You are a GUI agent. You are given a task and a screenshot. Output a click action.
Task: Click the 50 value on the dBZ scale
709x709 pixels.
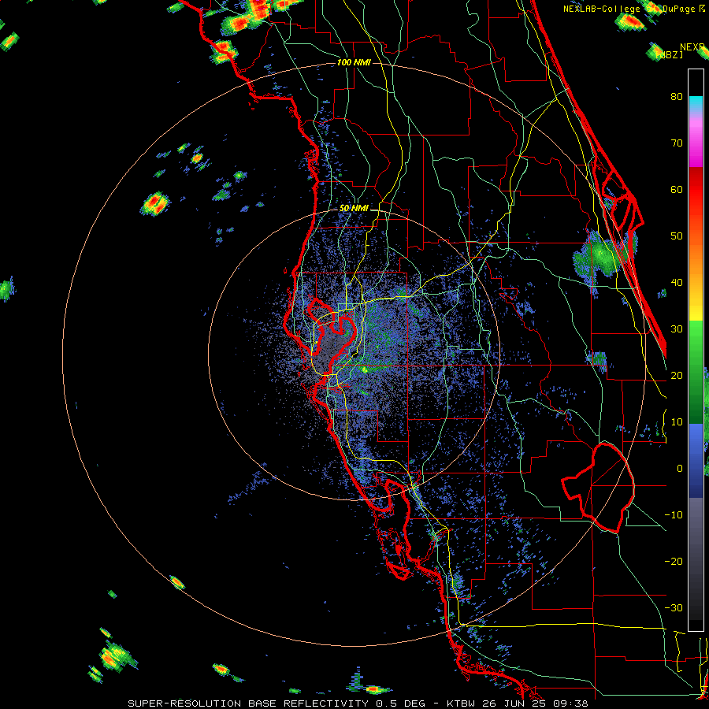[x=677, y=236]
